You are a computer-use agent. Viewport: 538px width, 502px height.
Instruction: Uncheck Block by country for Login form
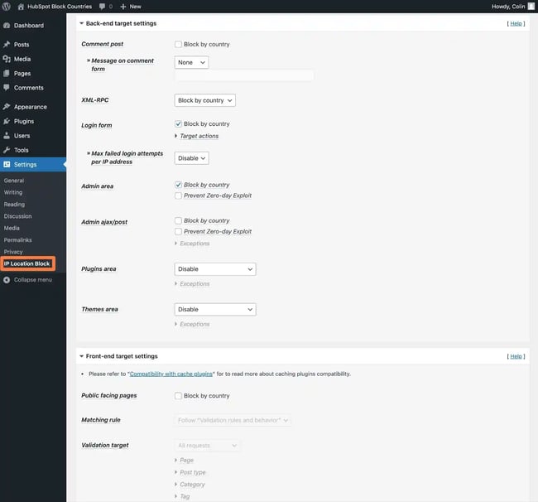point(178,123)
